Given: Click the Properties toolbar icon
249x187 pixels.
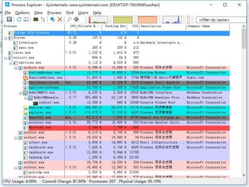Looking at the screenshot, I should (x=52, y=20).
